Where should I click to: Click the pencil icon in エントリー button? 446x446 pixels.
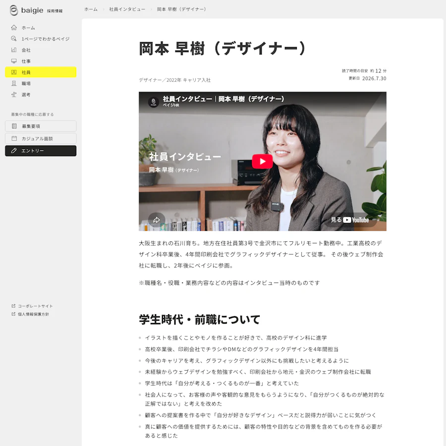pos(14,151)
